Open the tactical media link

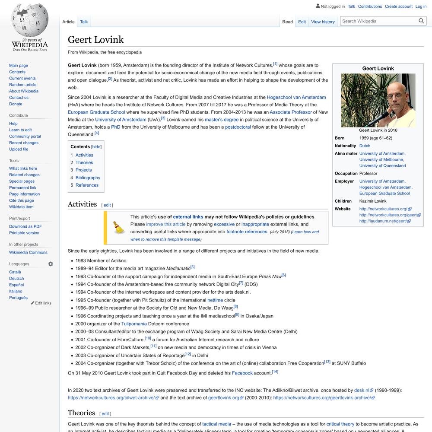point(216,424)
